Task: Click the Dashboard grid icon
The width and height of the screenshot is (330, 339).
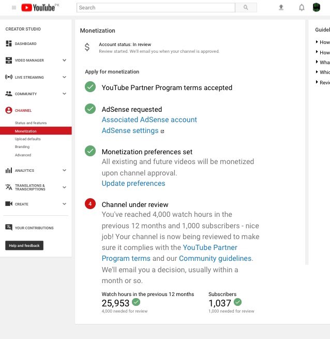Action: [x=9, y=43]
